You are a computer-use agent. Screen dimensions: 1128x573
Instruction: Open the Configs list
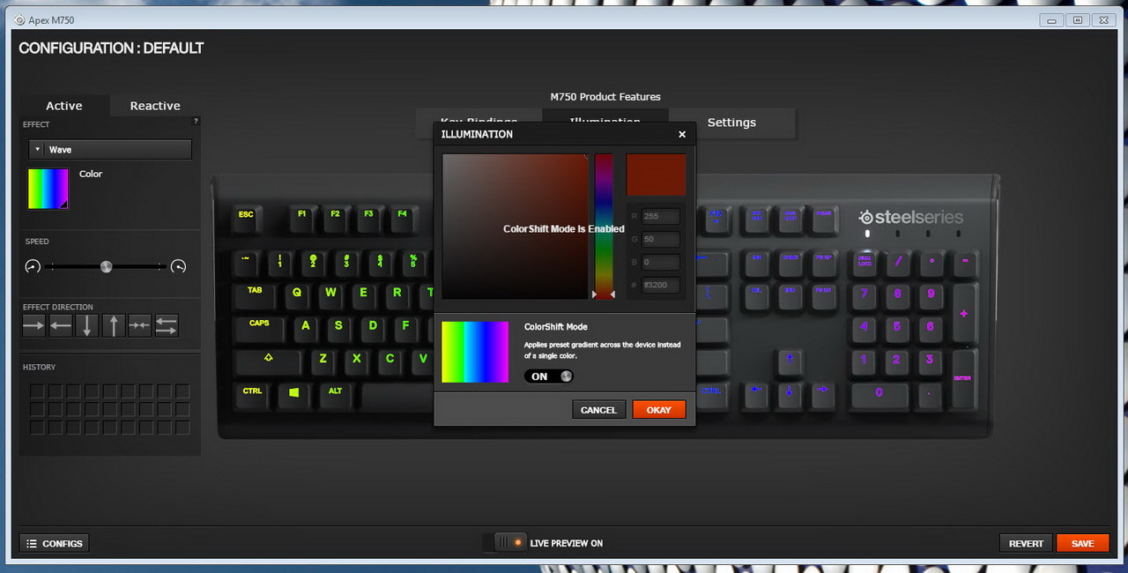click(54, 544)
